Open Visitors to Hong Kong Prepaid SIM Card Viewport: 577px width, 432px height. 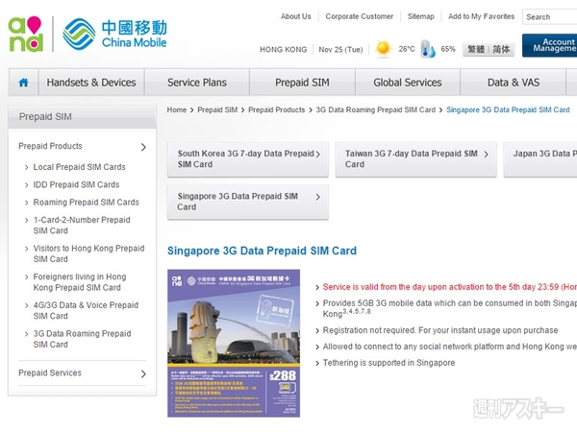point(88,253)
